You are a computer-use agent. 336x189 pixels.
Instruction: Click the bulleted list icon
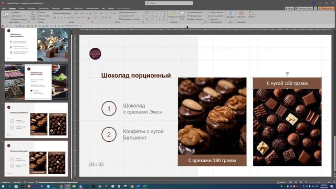[96, 13]
